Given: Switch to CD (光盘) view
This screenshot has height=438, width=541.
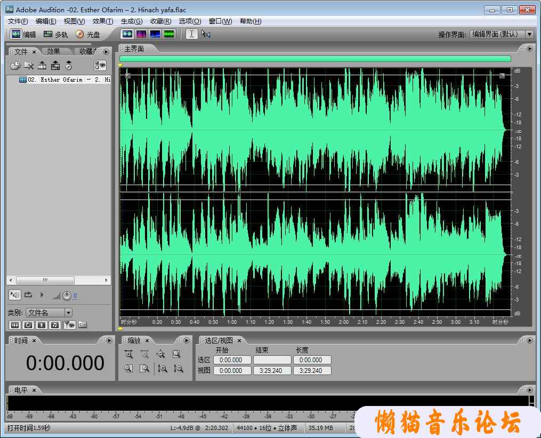Looking at the screenshot, I should (x=88, y=34).
